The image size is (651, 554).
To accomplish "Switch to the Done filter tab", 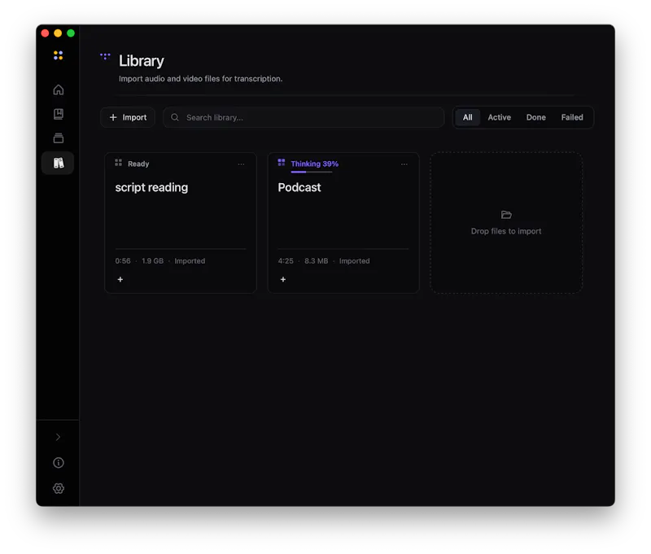I will point(535,117).
